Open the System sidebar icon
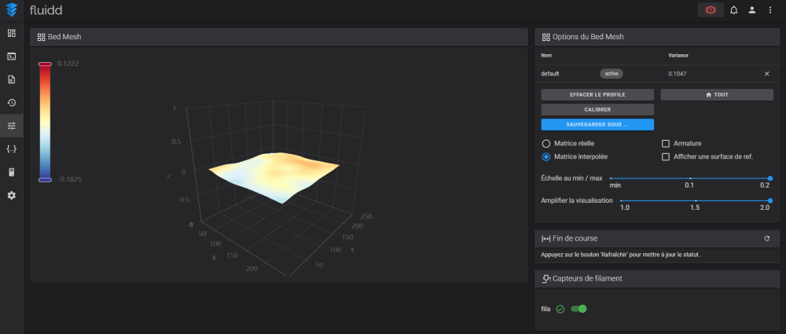Image resolution: width=786 pixels, height=334 pixels. click(x=12, y=172)
